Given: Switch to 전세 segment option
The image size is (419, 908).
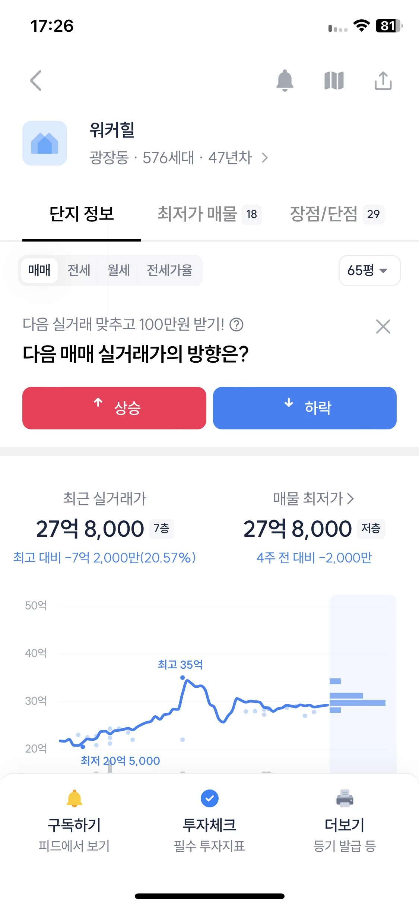Looking at the screenshot, I should point(79,270).
